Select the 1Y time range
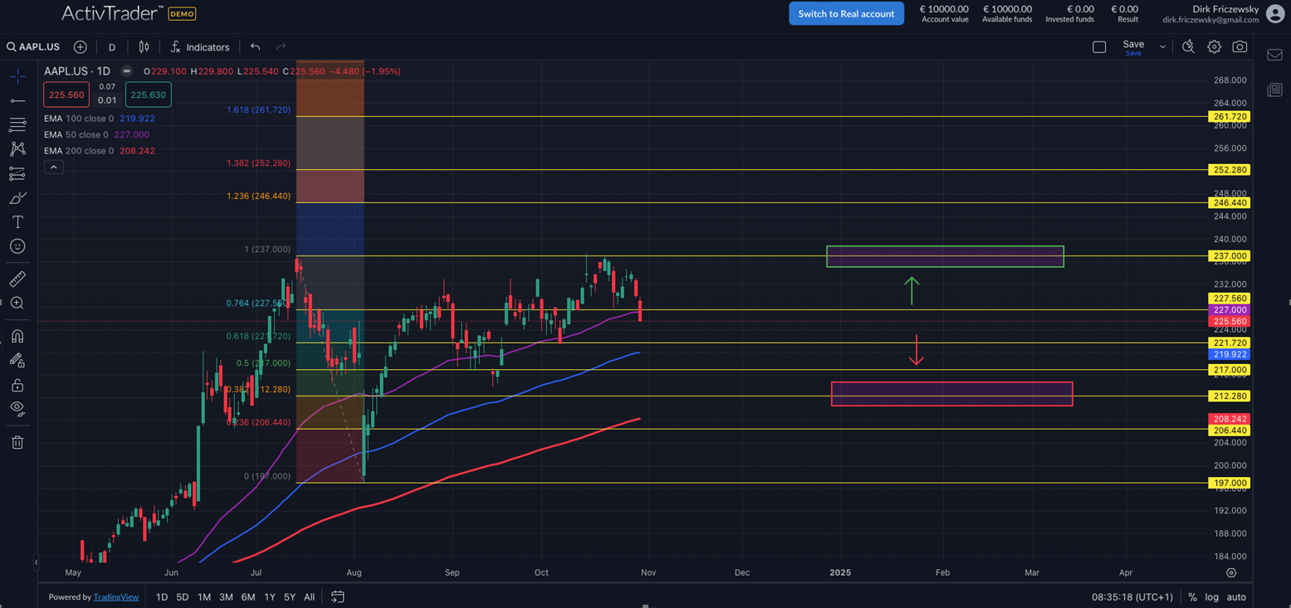The width and height of the screenshot is (1291, 608). pyautogui.click(x=269, y=597)
